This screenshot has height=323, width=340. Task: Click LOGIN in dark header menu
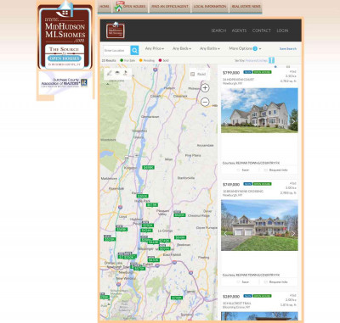pos(282,31)
